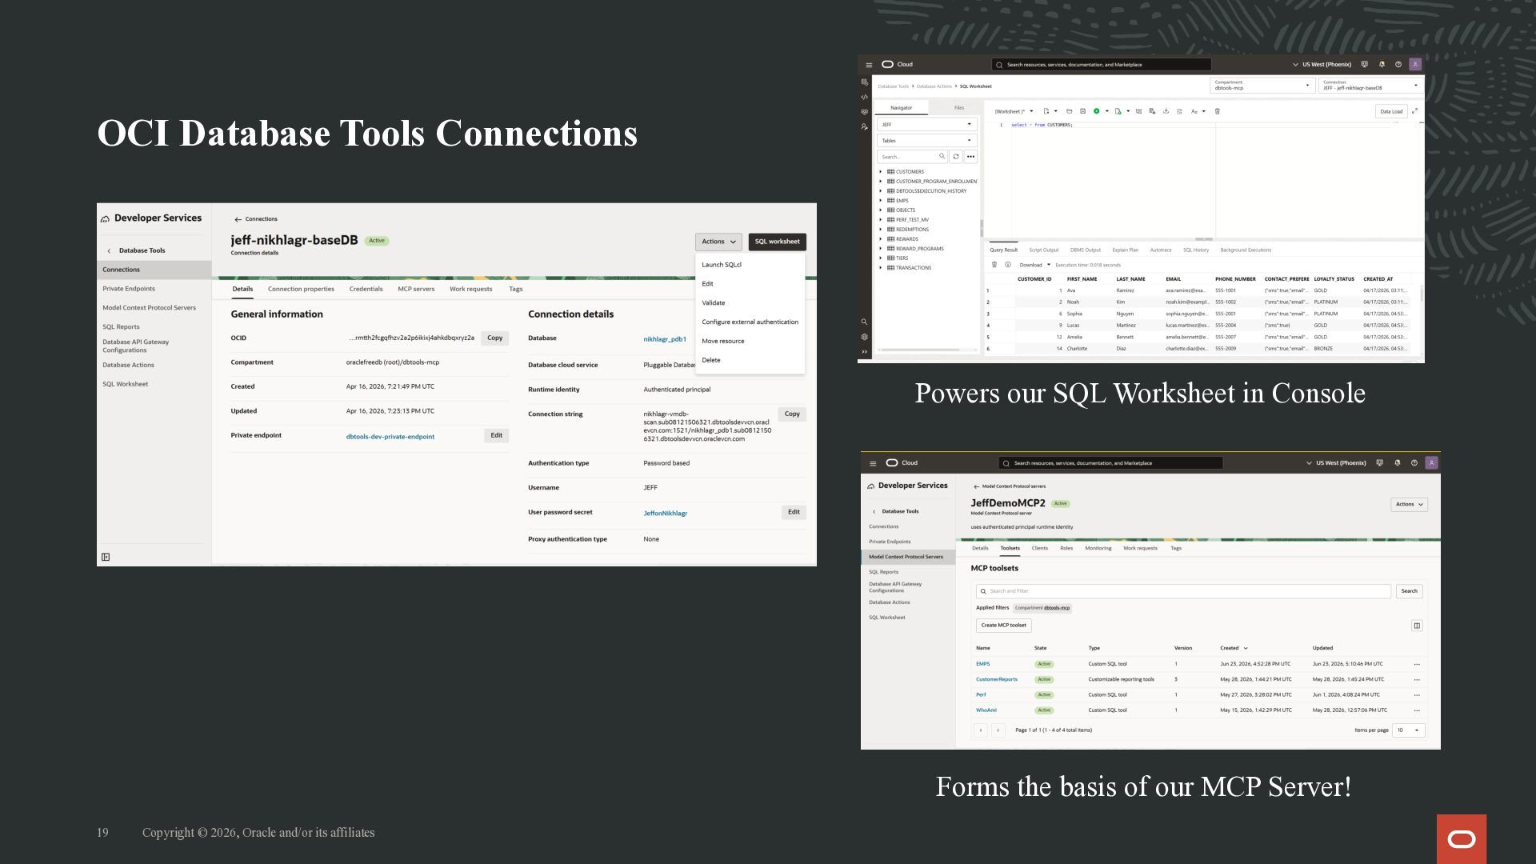Go to next page of MCP toolsets
The image size is (1536, 864).
998,730
